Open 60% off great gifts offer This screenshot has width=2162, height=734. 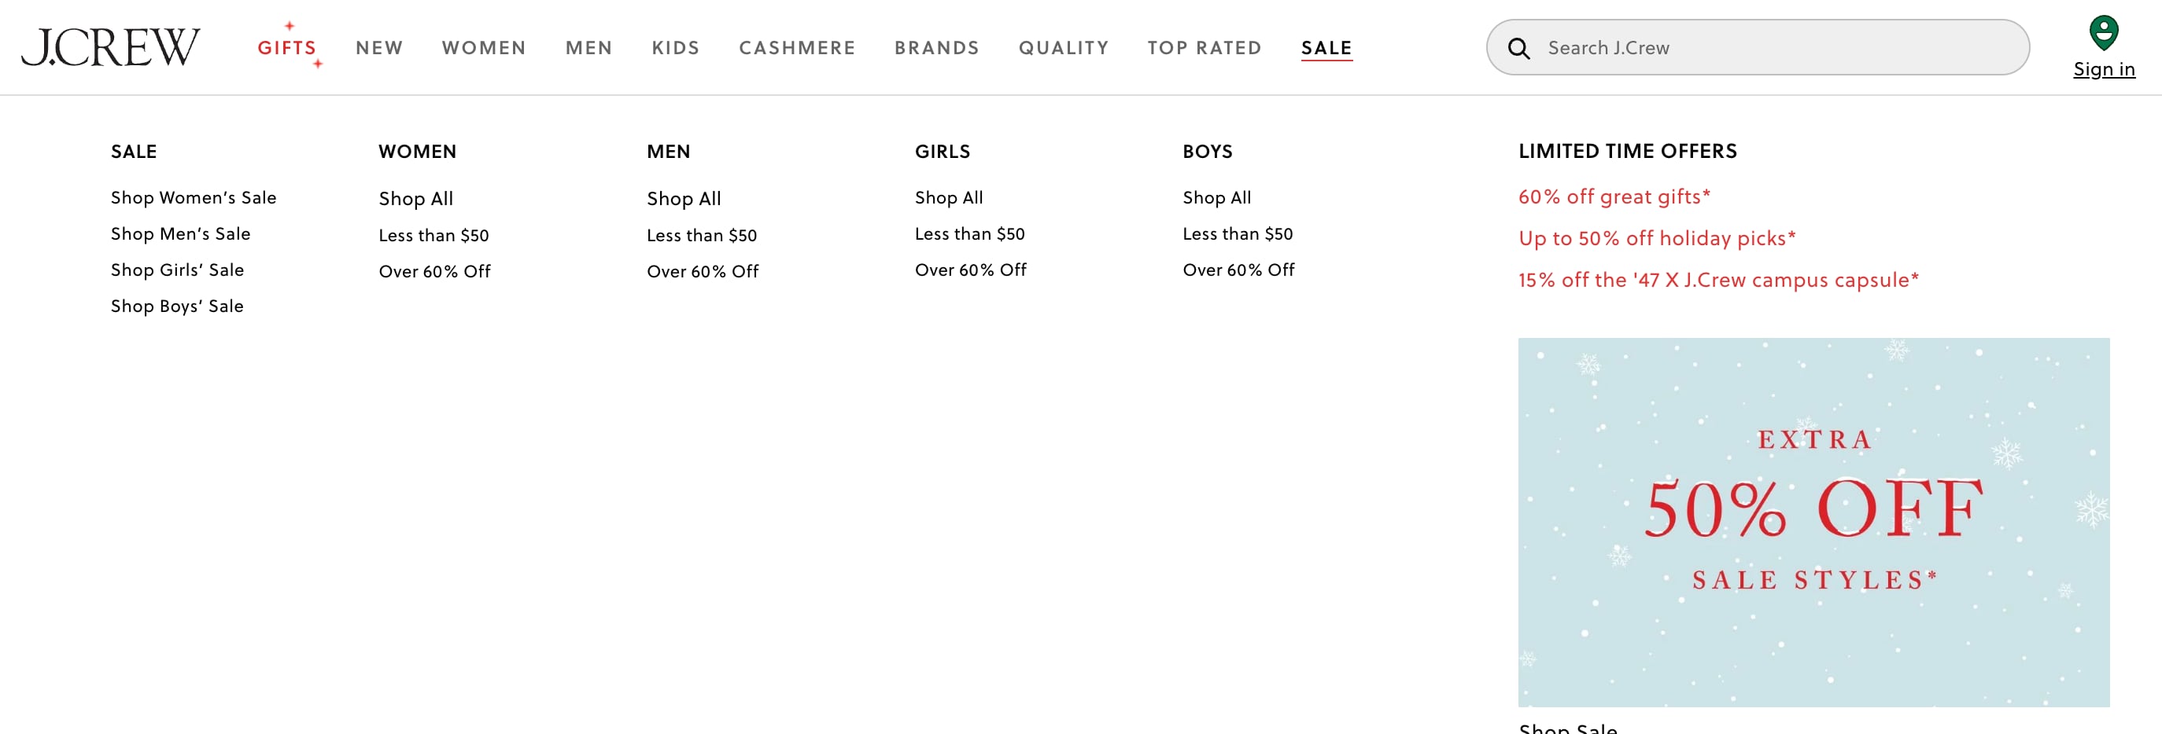pyautogui.click(x=1613, y=197)
